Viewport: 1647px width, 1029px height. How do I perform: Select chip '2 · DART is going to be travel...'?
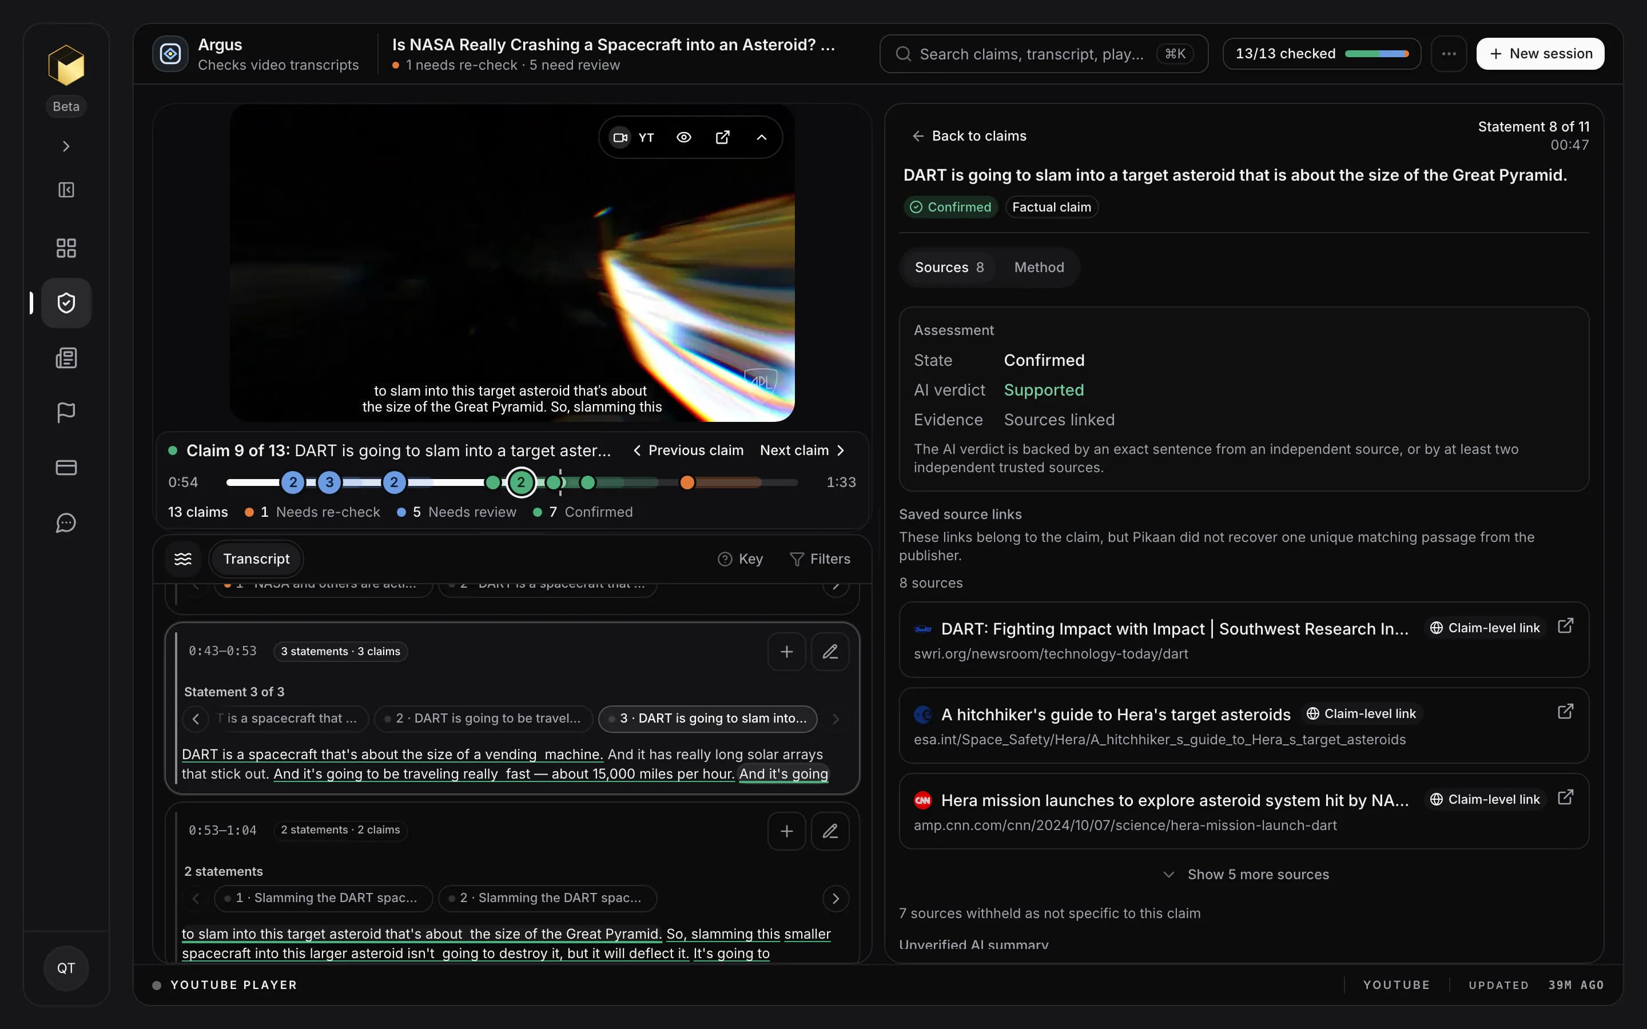tap(484, 719)
